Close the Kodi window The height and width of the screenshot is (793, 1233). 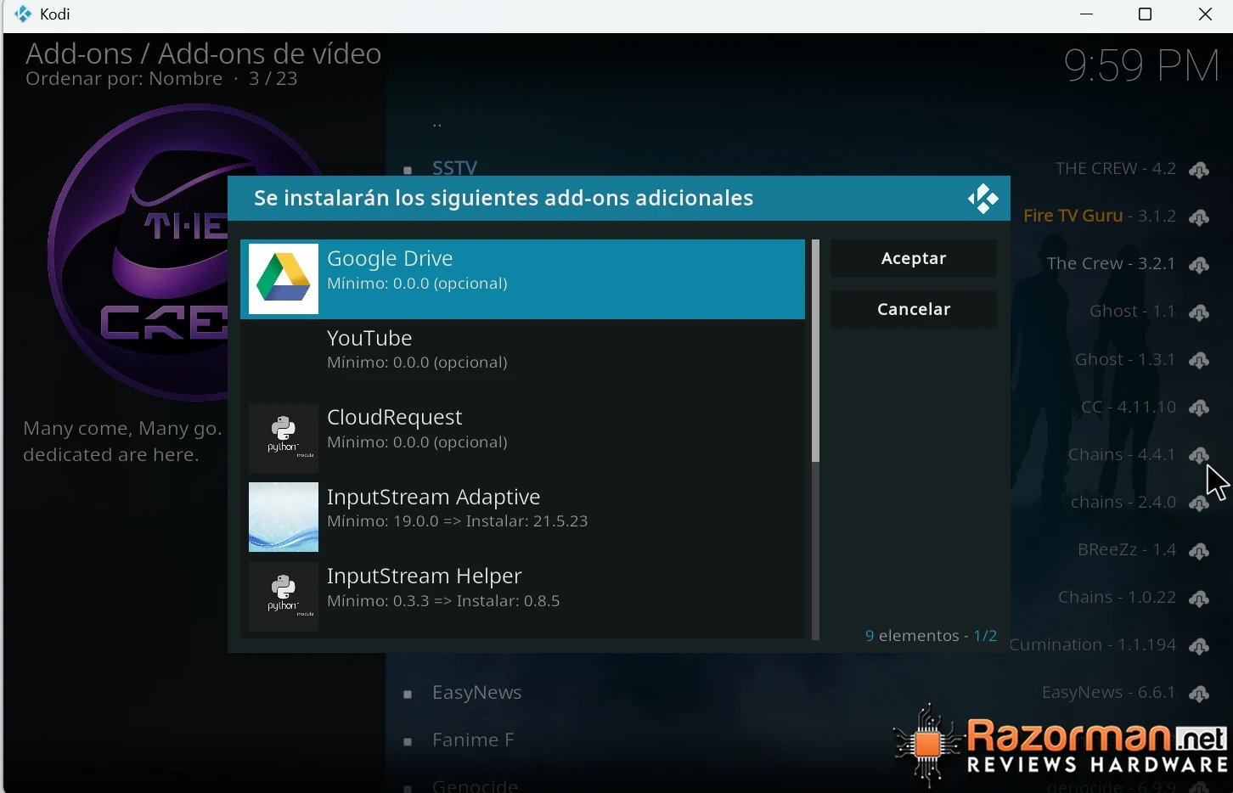1205,14
